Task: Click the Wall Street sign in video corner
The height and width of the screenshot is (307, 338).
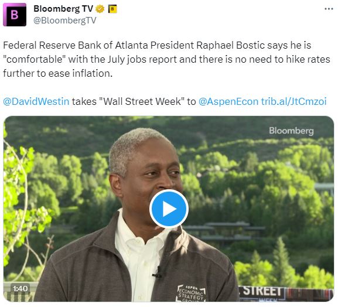Action: click(262, 292)
